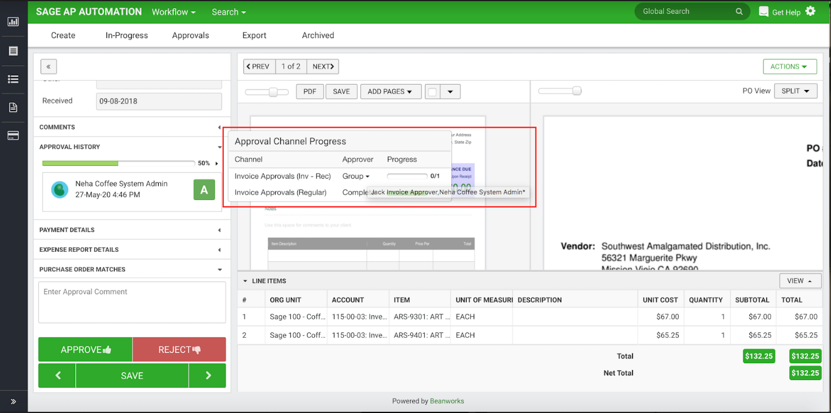Open settings gear icon in header

click(810, 11)
